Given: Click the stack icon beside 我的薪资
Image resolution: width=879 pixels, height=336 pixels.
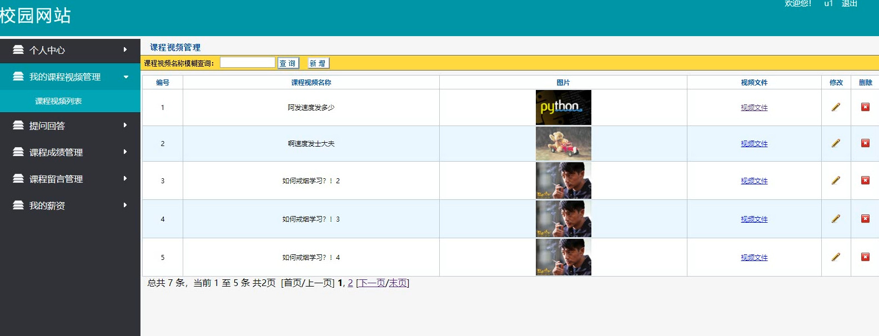Looking at the screenshot, I should click(18, 205).
